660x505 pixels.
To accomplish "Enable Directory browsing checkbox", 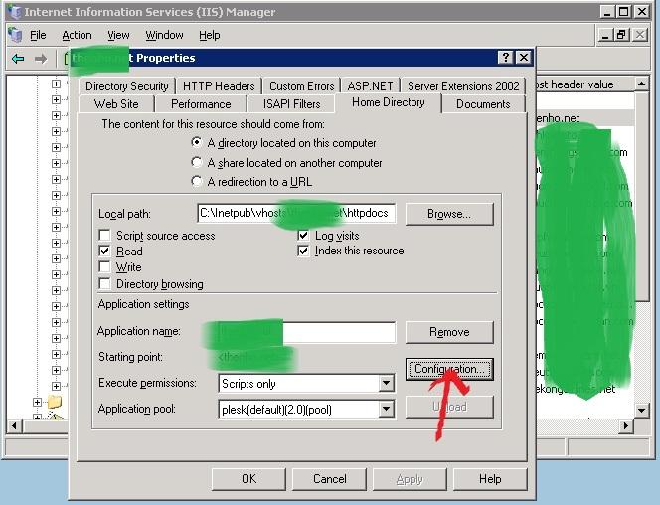I will (x=104, y=284).
